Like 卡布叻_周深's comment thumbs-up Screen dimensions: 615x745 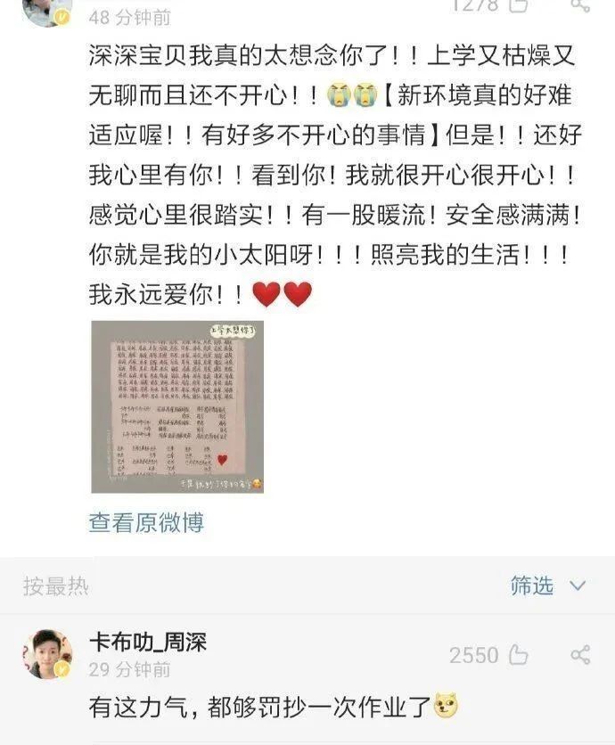pyautogui.click(x=519, y=655)
